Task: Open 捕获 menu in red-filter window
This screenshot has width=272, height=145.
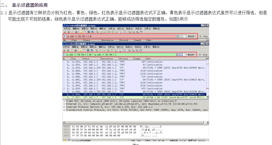Action: coord(103,29)
